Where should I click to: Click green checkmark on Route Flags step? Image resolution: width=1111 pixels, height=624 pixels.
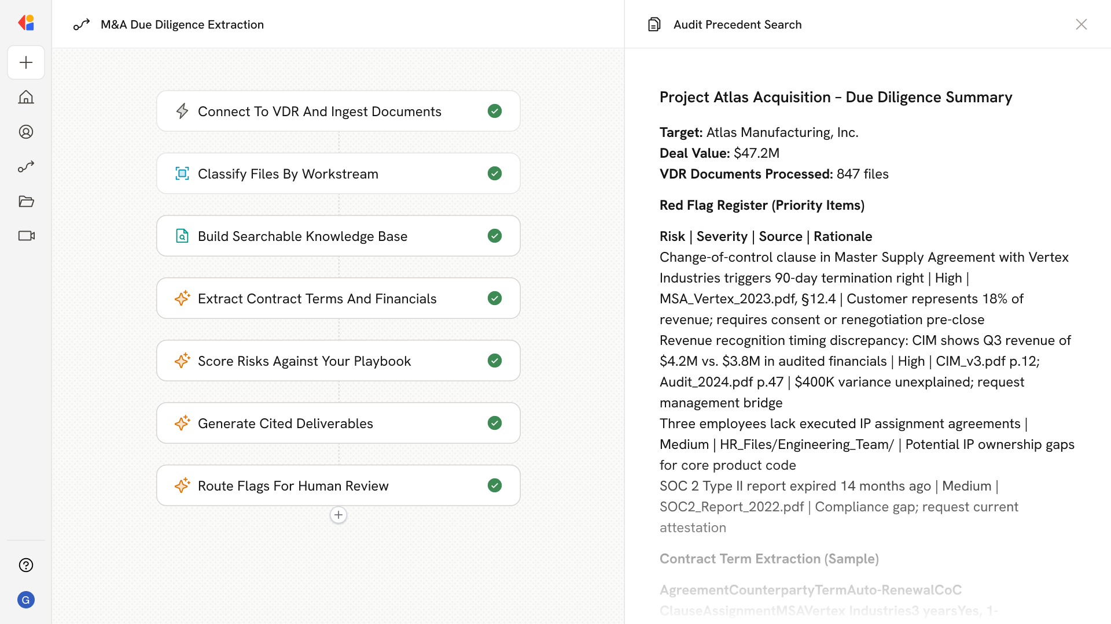pyautogui.click(x=494, y=485)
